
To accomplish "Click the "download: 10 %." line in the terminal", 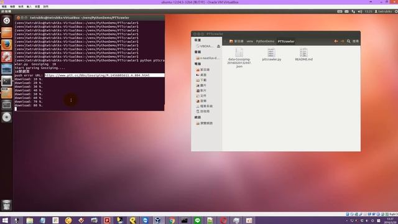I will 29,79.
